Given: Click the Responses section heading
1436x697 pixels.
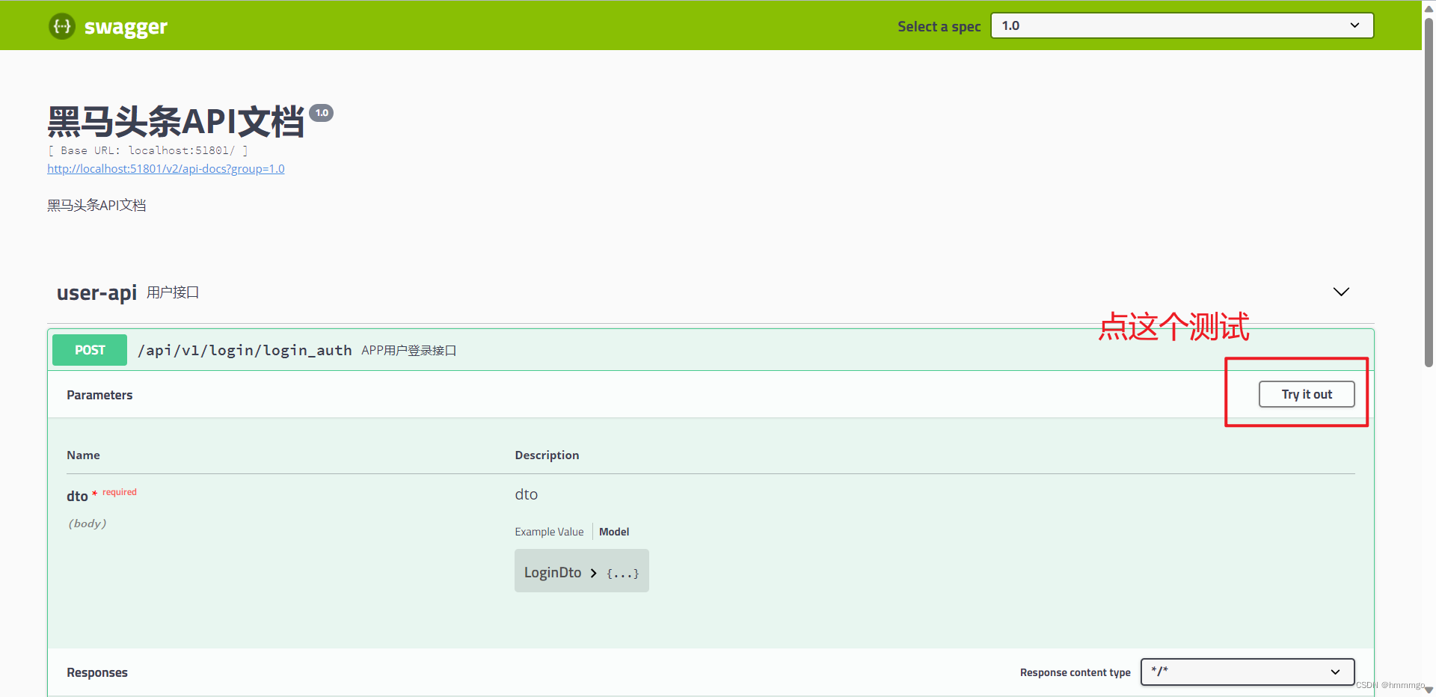Looking at the screenshot, I should [x=97, y=672].
